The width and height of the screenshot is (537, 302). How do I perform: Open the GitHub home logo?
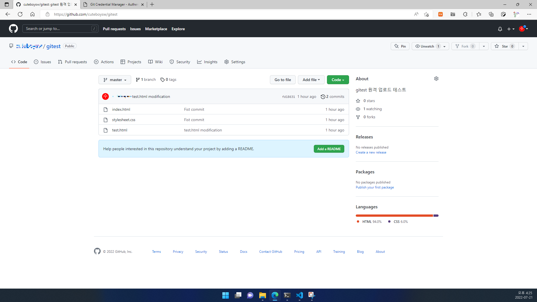[x=13, y=29]
